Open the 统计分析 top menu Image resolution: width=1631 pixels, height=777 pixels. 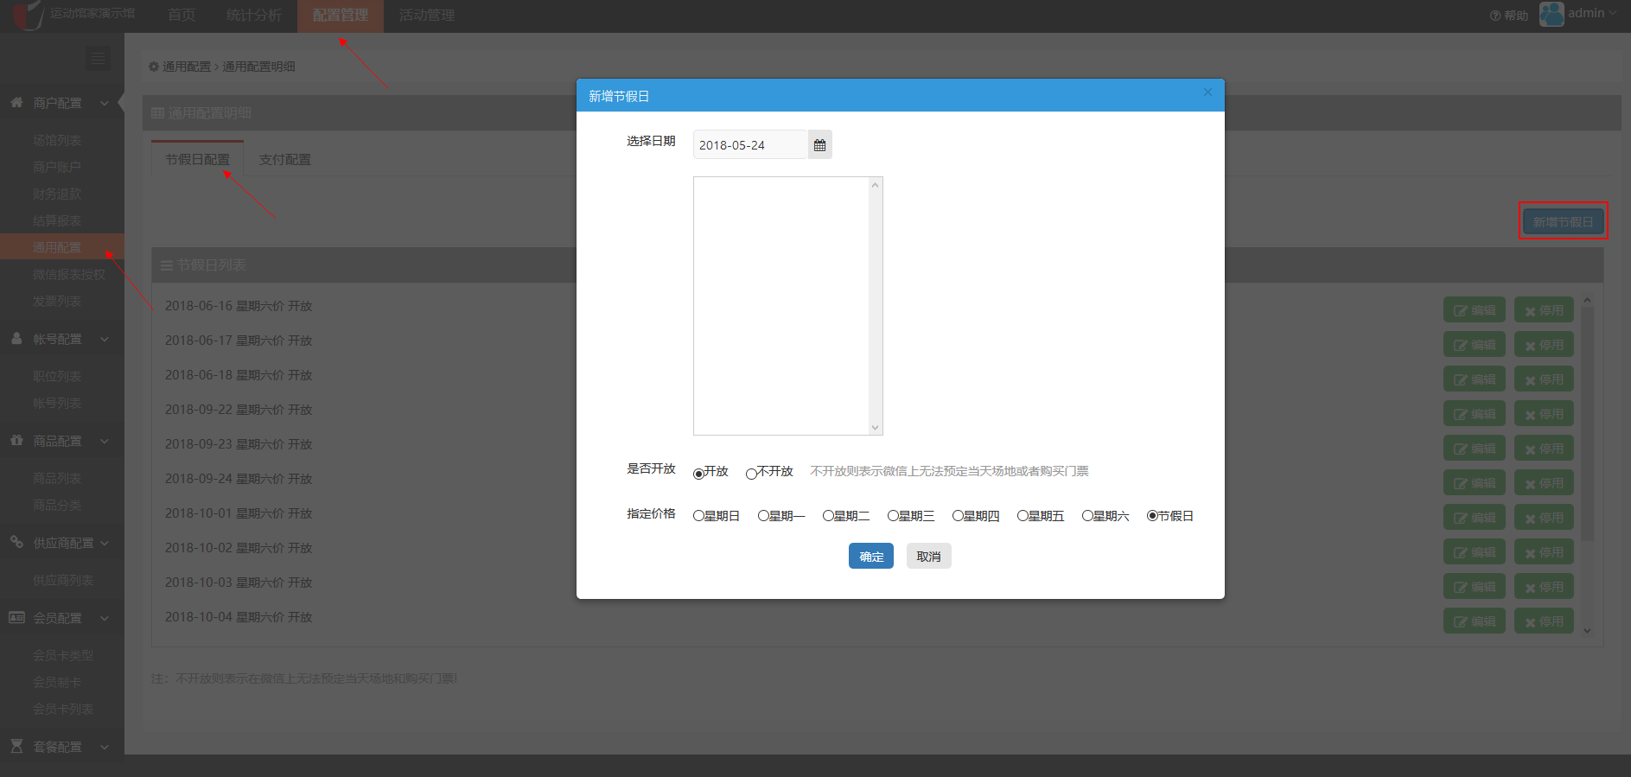click(254, 16)
